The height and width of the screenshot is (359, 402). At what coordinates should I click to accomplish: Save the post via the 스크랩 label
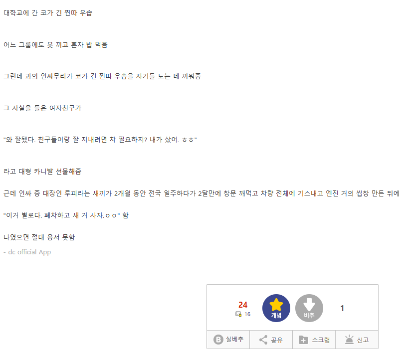[321, 340]
